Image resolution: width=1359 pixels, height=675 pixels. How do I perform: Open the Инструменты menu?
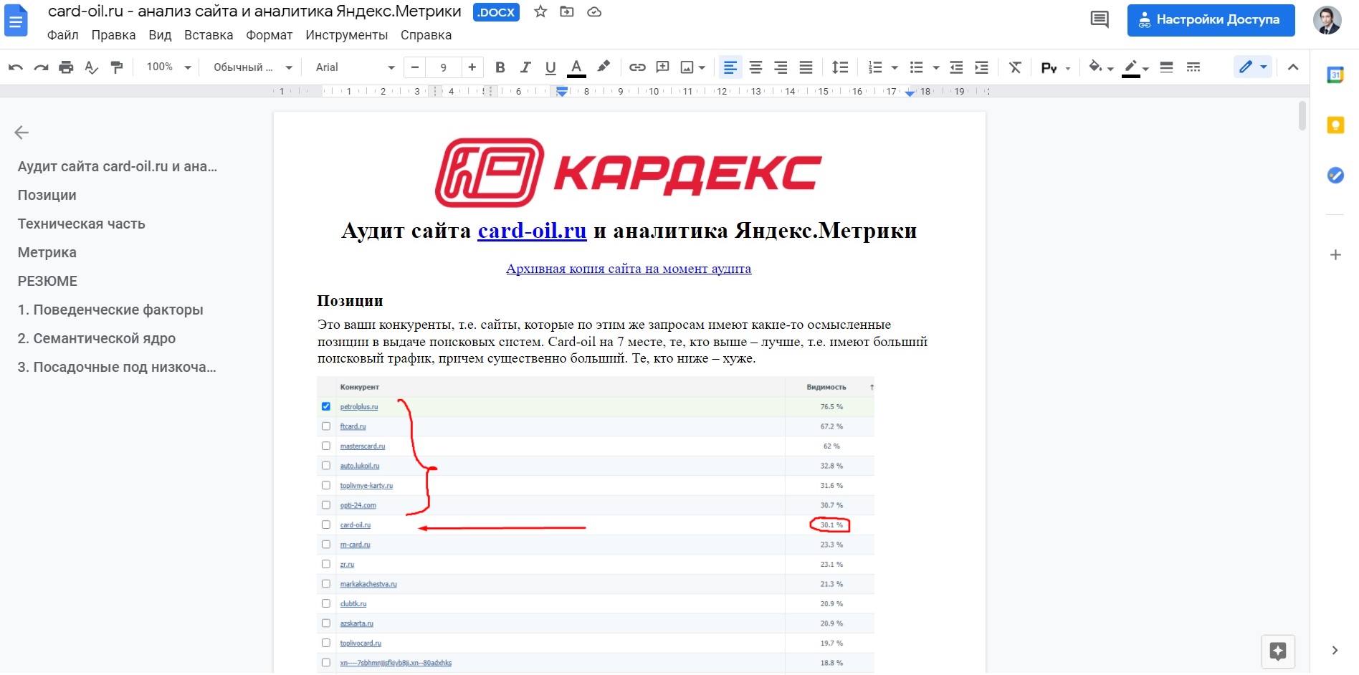pos(346,34)
